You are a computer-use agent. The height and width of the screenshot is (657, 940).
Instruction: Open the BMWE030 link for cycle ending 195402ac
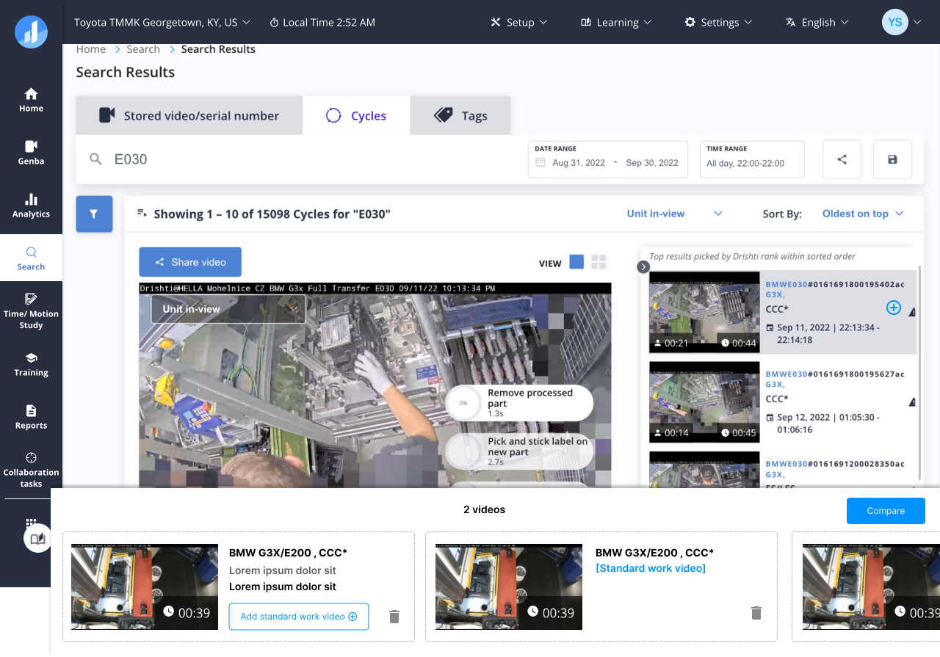click(x=787, y=284)
